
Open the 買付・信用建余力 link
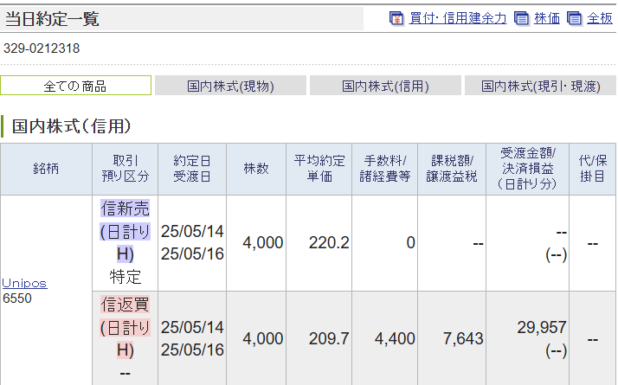point(458,18)
